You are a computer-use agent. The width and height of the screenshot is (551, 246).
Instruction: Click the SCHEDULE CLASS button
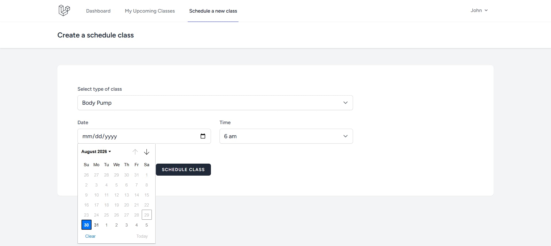(x=183, y=170)
